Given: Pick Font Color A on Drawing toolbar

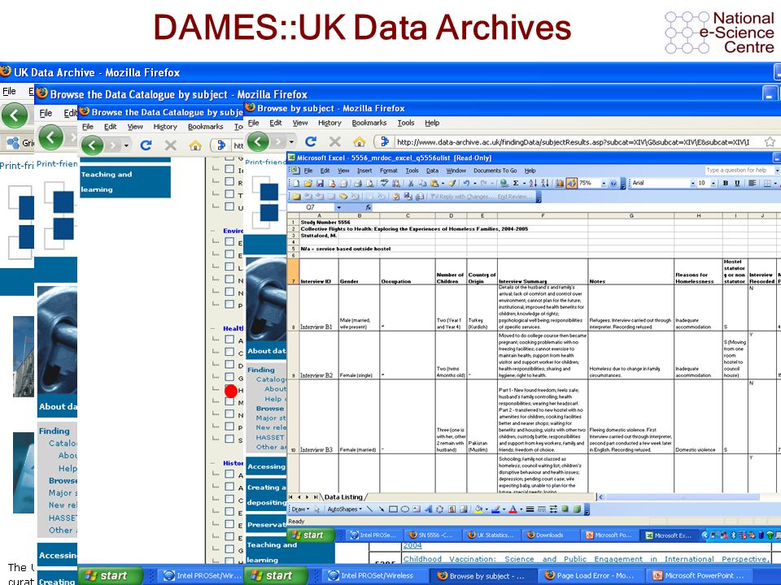Looking at the screenshot, I should click(x=513, y=509).
